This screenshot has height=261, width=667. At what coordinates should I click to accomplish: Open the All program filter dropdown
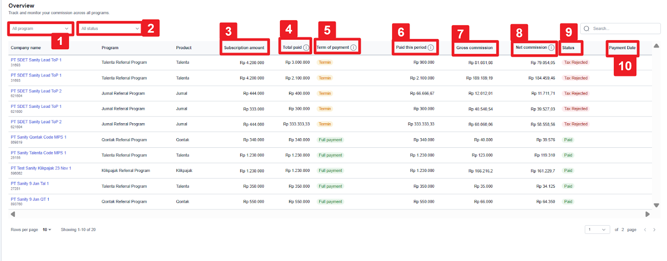(x=40, y=29)
